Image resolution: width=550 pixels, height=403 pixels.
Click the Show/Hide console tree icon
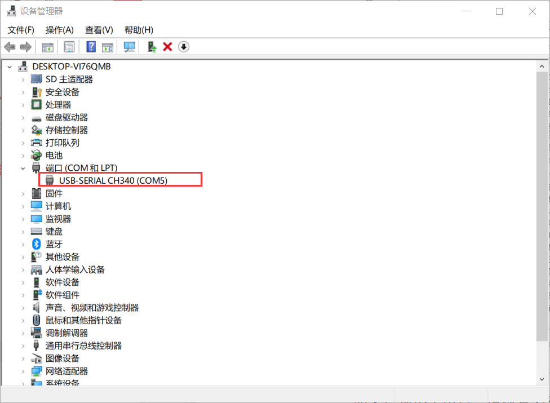click(47, 47)
